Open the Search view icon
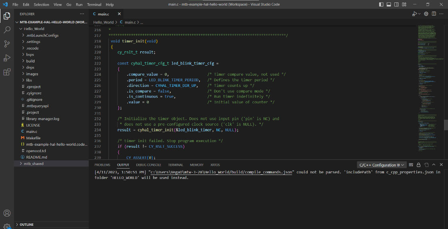This screenshot has height=229, width=448. [7, 30]
